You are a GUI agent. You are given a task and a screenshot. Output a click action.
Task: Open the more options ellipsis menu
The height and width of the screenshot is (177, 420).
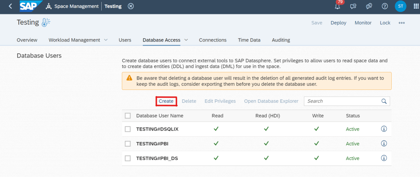(402, 23)
